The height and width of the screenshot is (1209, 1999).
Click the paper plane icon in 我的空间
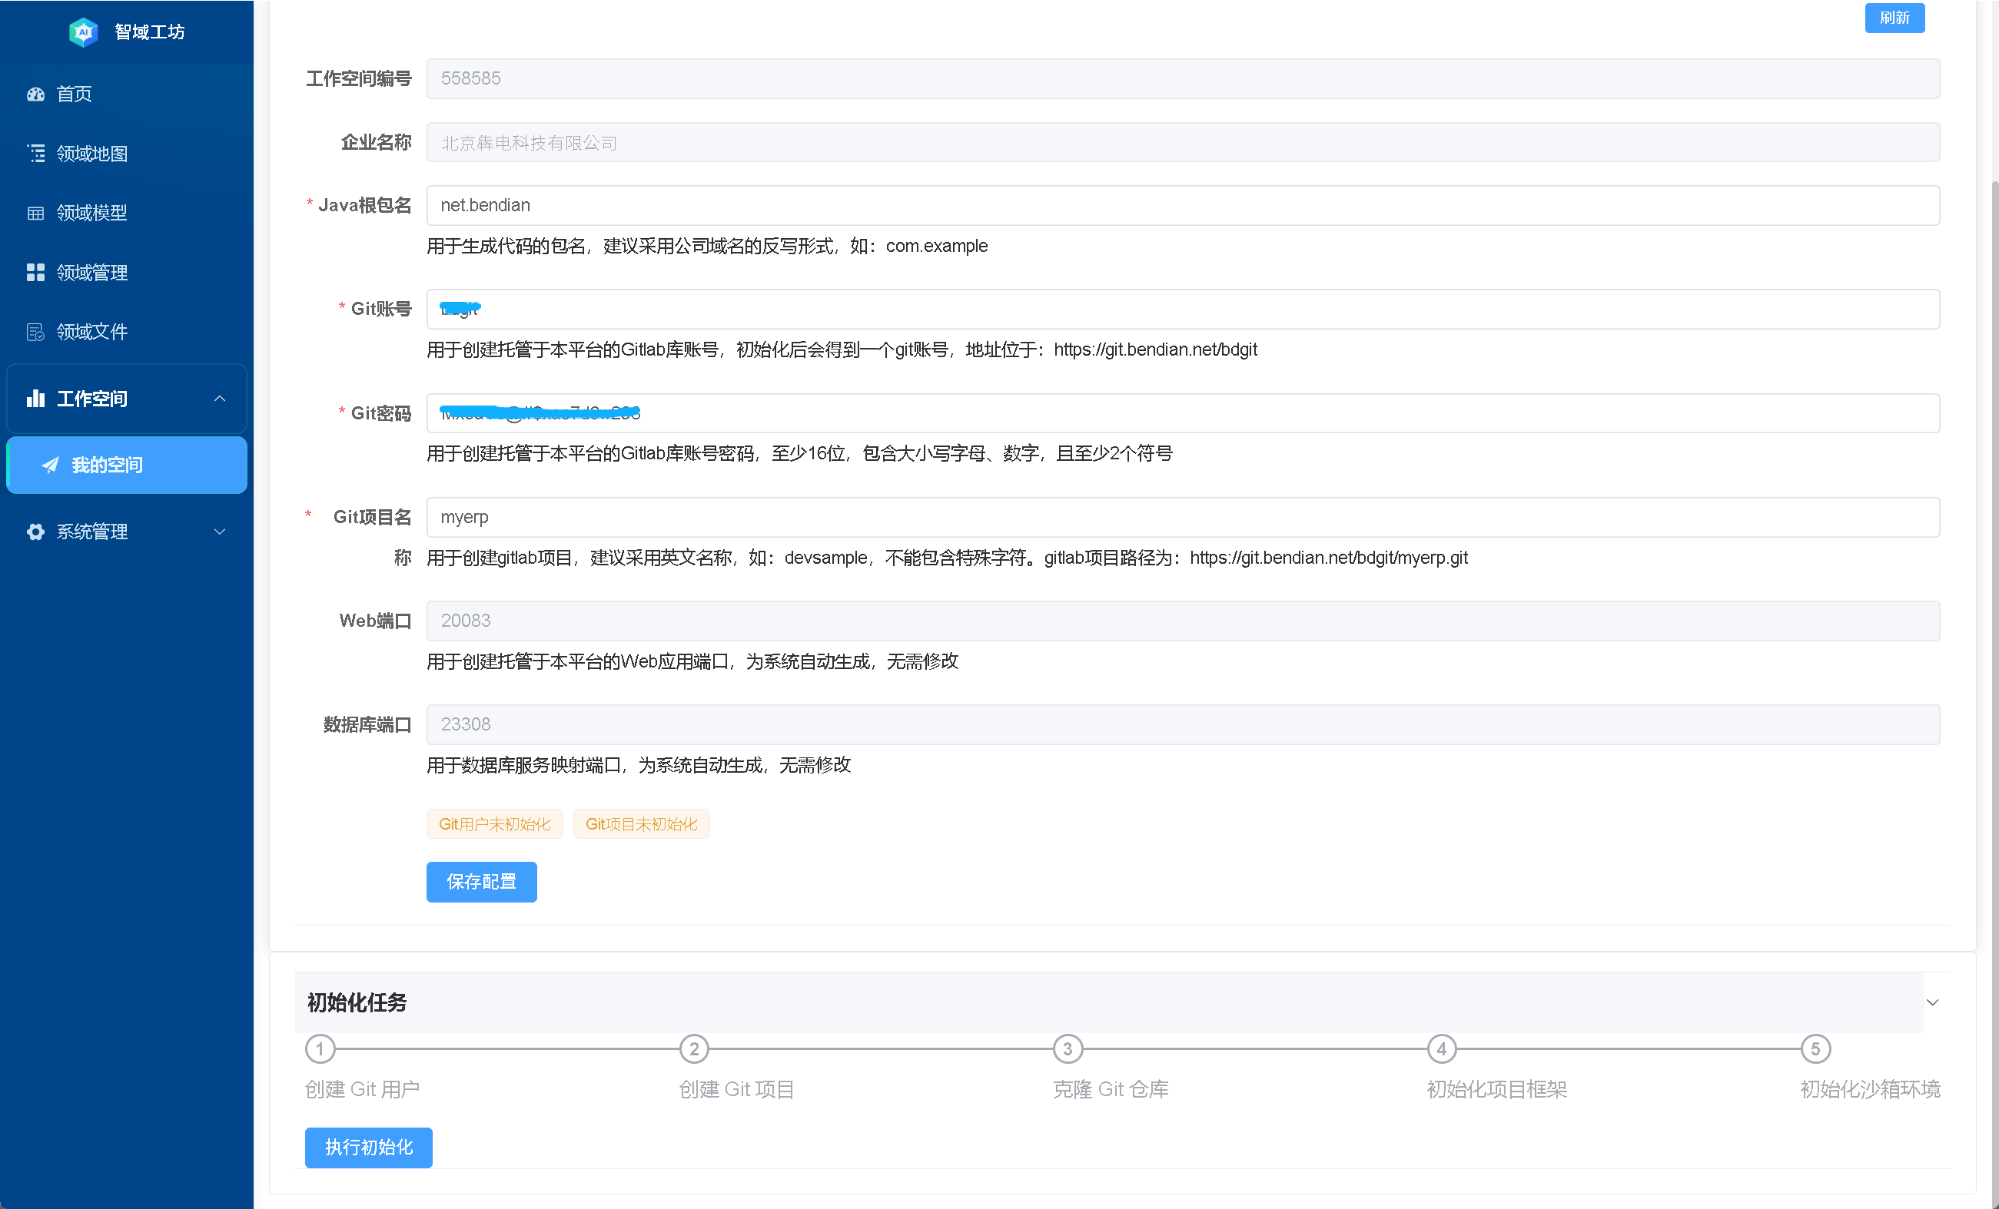pos(50,465)
